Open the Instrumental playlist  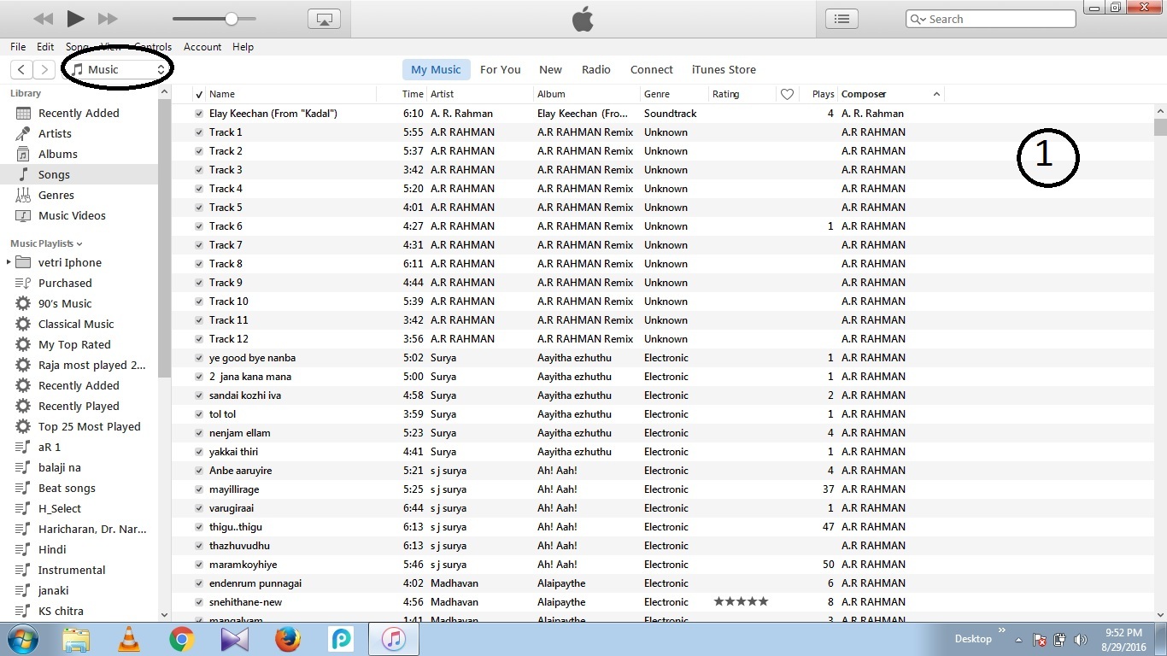[72, 570]
